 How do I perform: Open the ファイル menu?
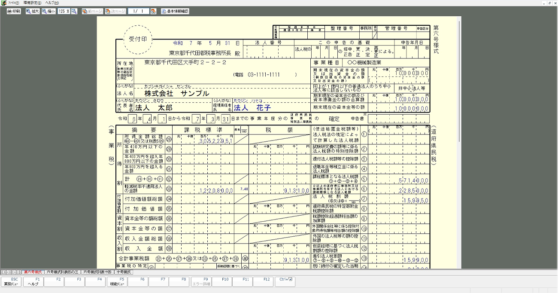[x=13, y=3]
